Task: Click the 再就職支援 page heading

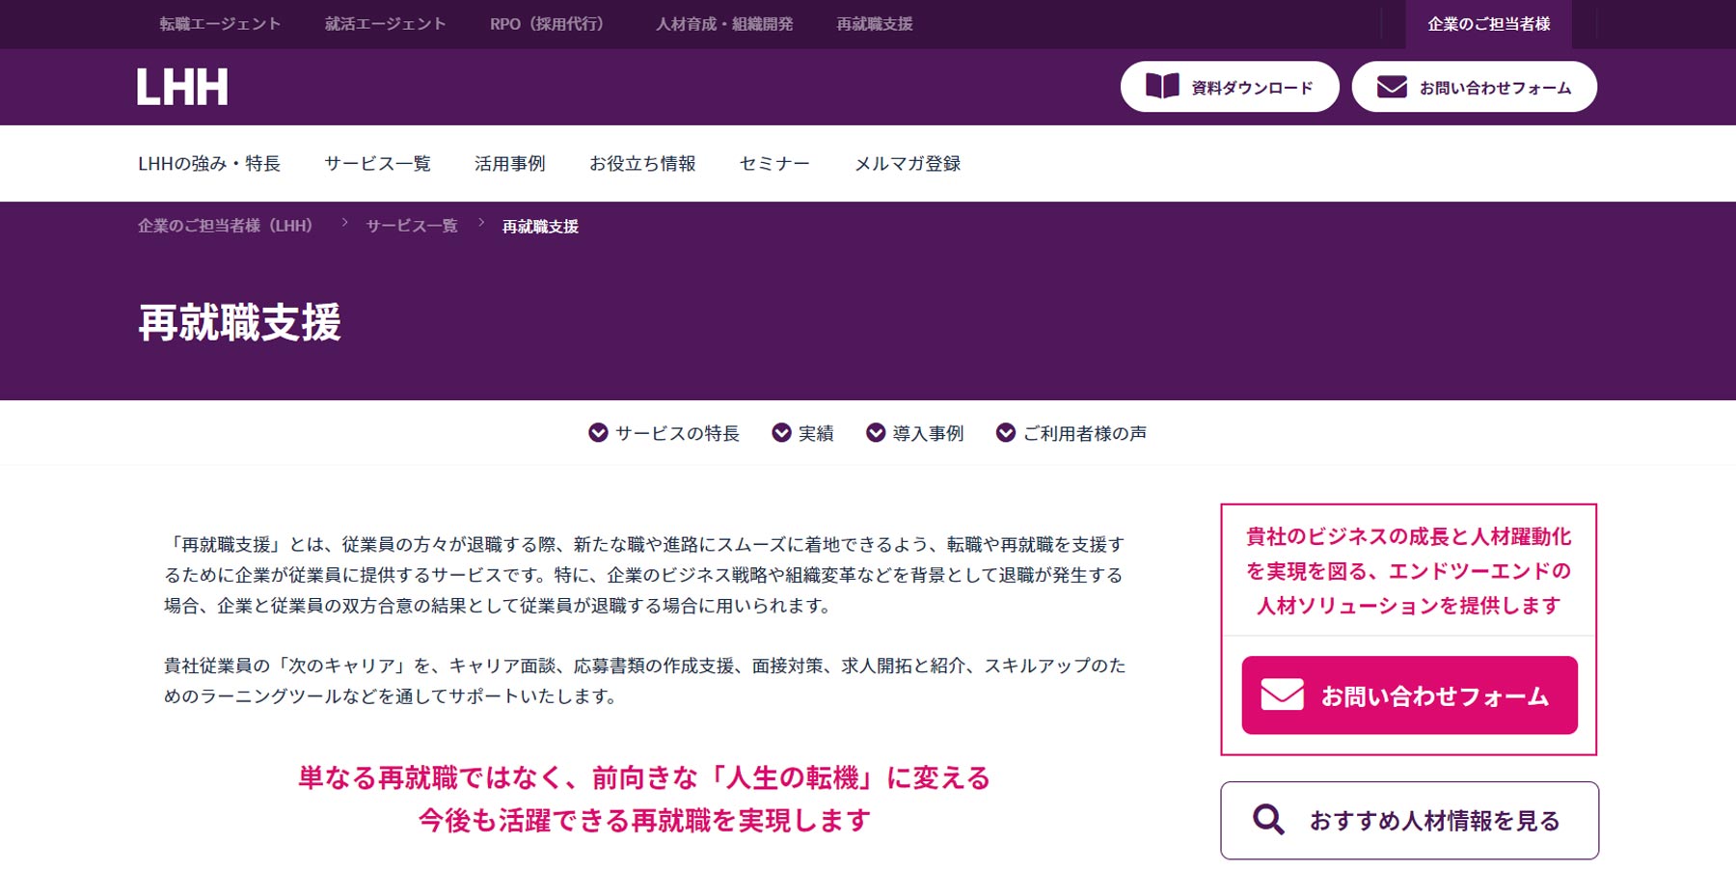Action: pos(239,322)
